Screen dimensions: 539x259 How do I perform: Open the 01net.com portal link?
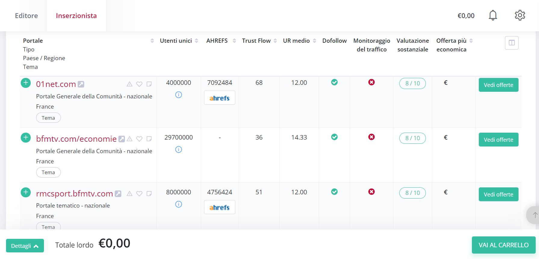point(56,84)
